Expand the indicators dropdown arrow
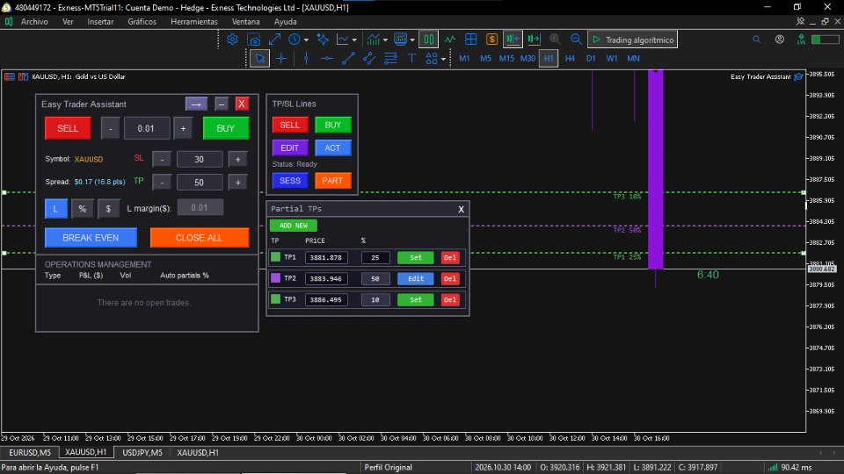 pyautogui.click(x=385, y=40)
